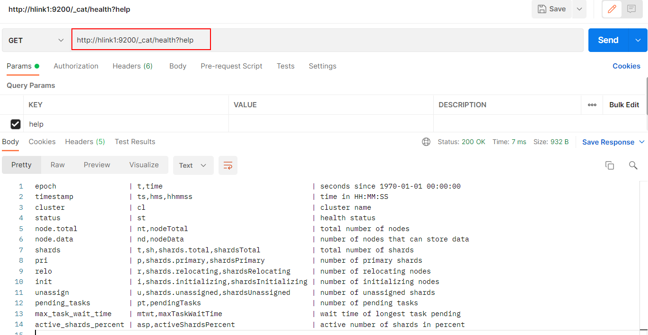
Task: Copy the response body using the copy icon
Action: 609,165
